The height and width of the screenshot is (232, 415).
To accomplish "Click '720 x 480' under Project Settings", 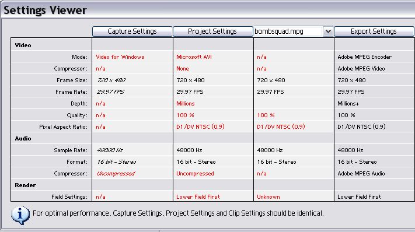I will pos(190,80).
